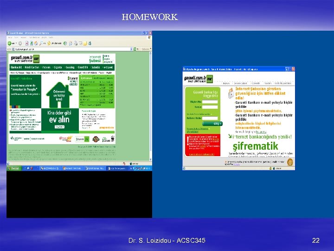The width and height of the screenshot is (334, 251).
Task: Click the Başlat Start button on taskbar
Action: tap(14, 168)
